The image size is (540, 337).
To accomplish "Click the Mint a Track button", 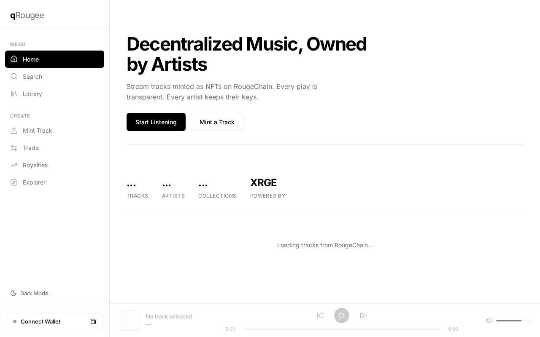I will (x=217, y=122).
